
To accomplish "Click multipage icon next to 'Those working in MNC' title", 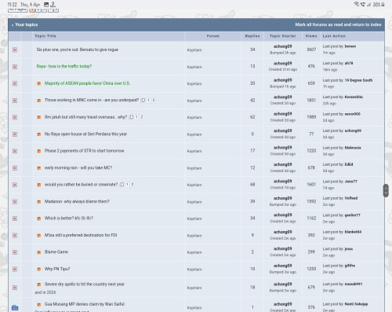I will coord(143,101).
